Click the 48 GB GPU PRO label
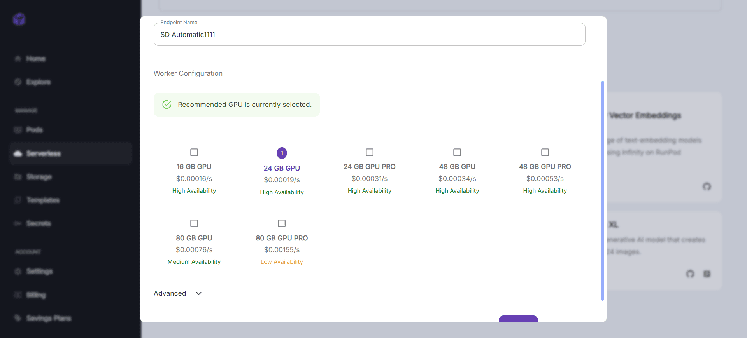 pos(545,167)
